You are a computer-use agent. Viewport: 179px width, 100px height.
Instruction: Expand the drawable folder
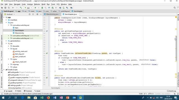point(9,46)
